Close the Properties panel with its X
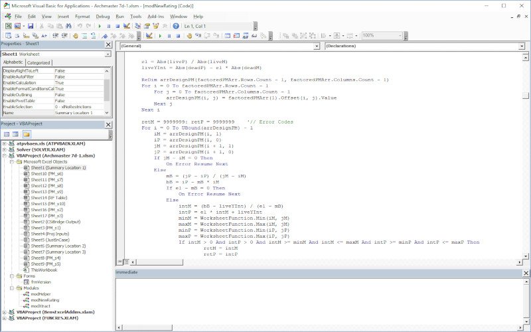 point(109,44)
